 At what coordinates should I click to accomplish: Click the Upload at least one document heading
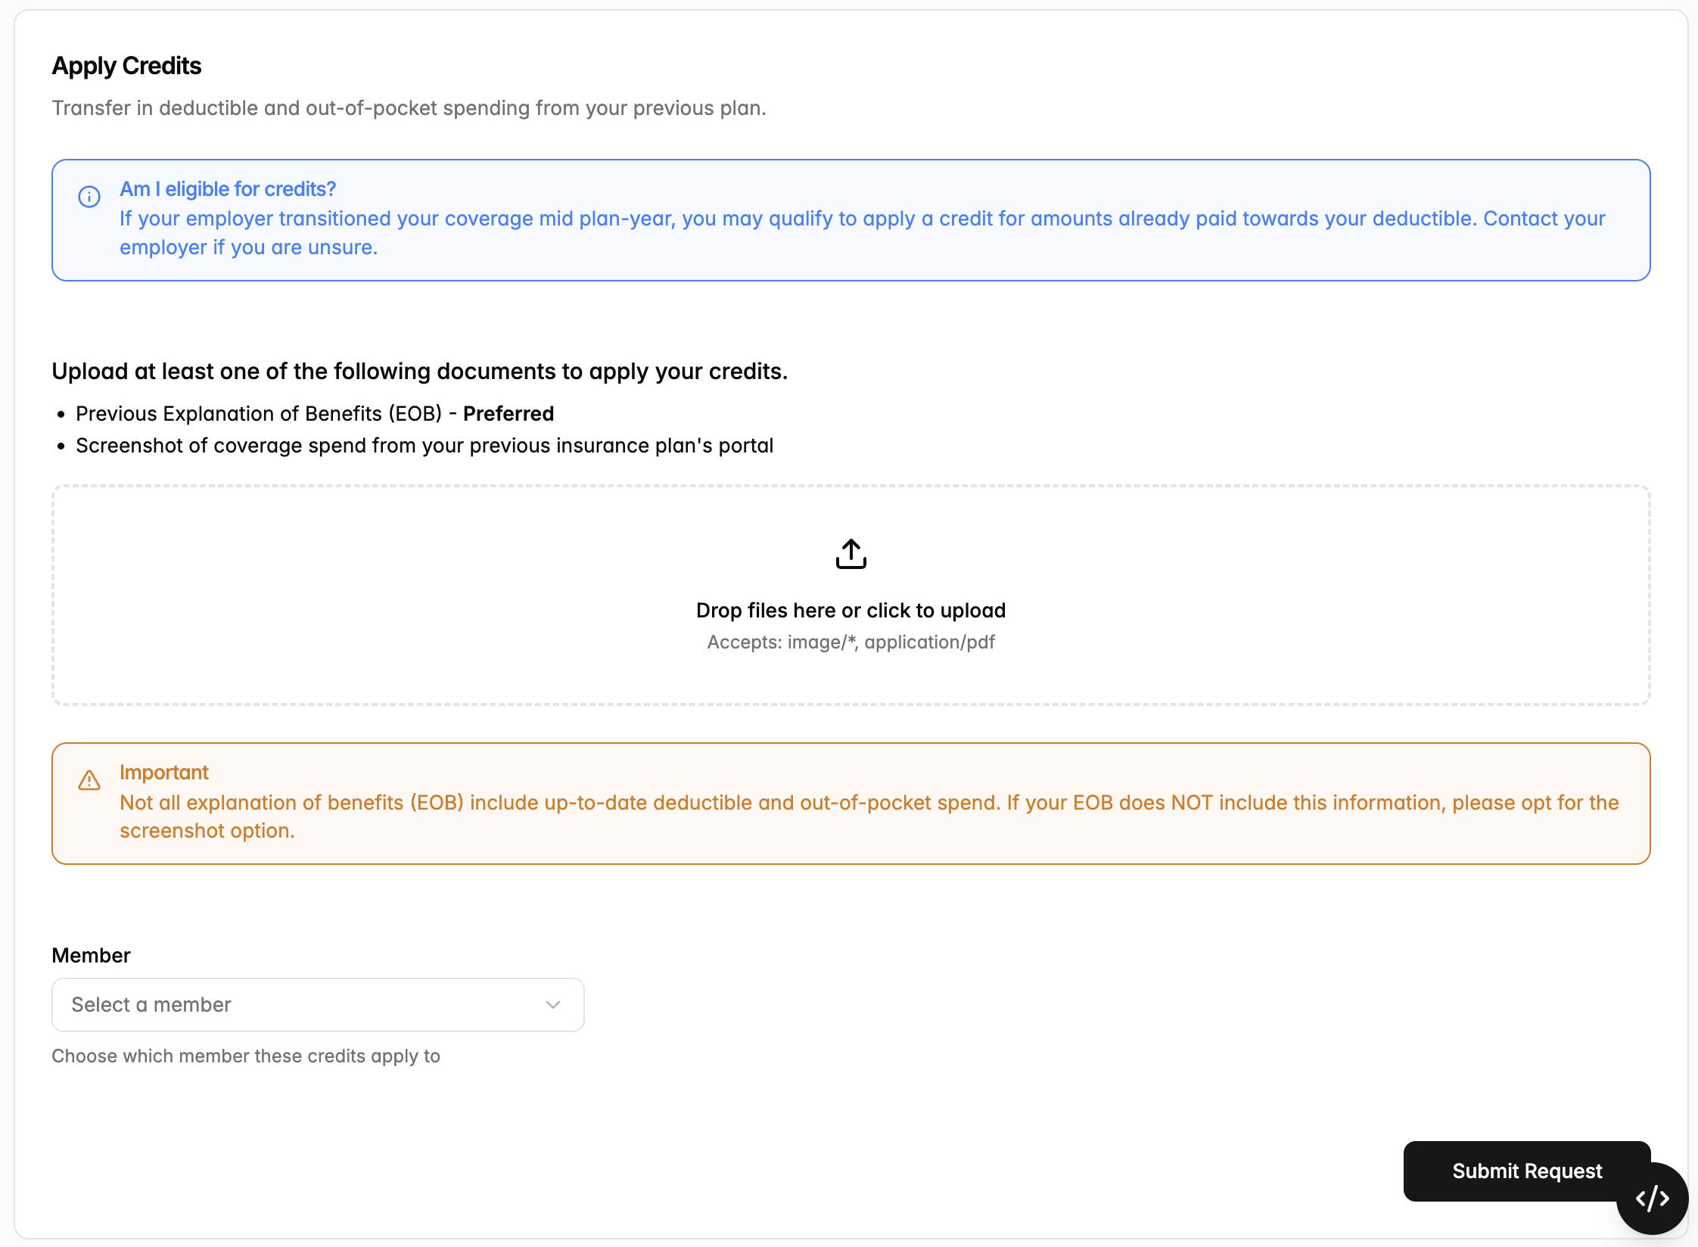pos(420,372)
